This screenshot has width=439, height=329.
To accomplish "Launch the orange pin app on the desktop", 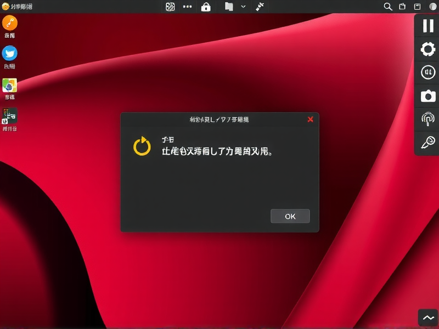I will (10, 24).
